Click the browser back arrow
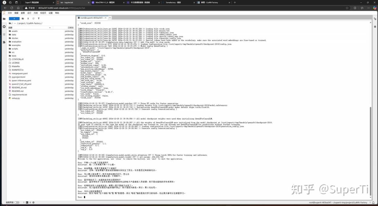Screen dimensions: 378x206 coord(5,8)
